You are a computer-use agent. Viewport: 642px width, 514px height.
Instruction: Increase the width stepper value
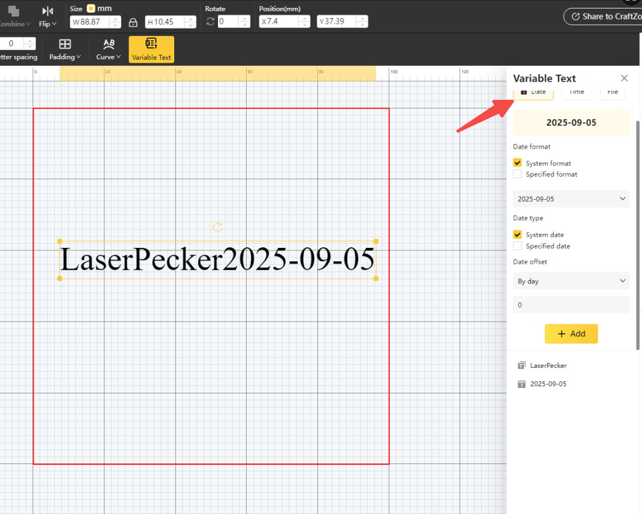click(116, 18)
